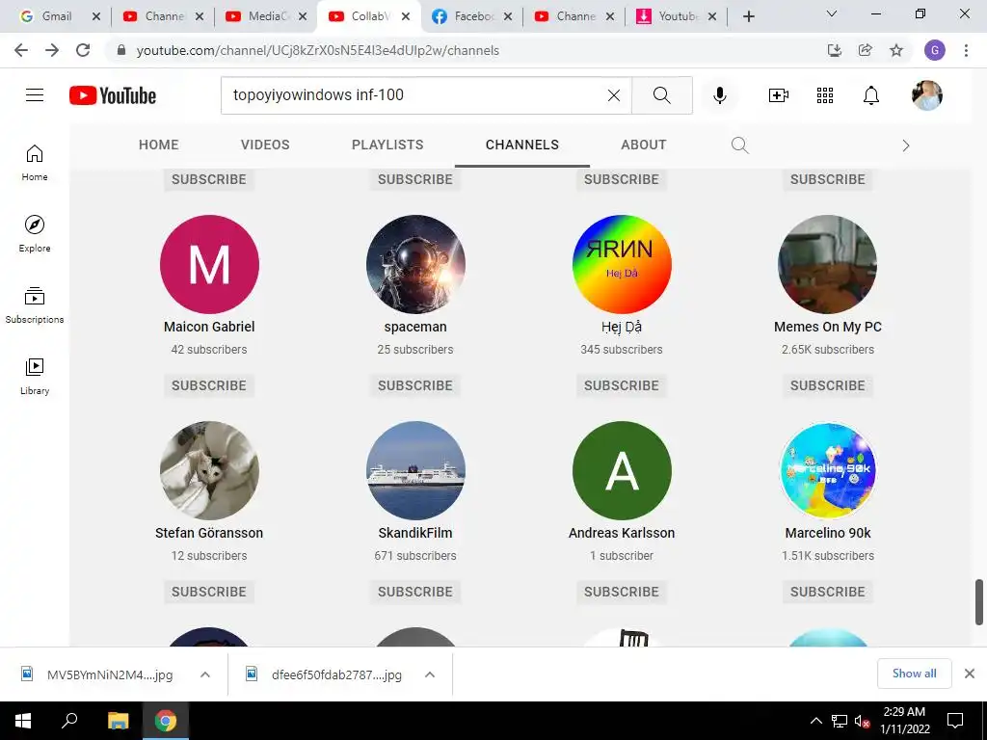The image size is (987, 740).
Task: Open Stefan Göransson cat avatar
Action: pos(209,470)
